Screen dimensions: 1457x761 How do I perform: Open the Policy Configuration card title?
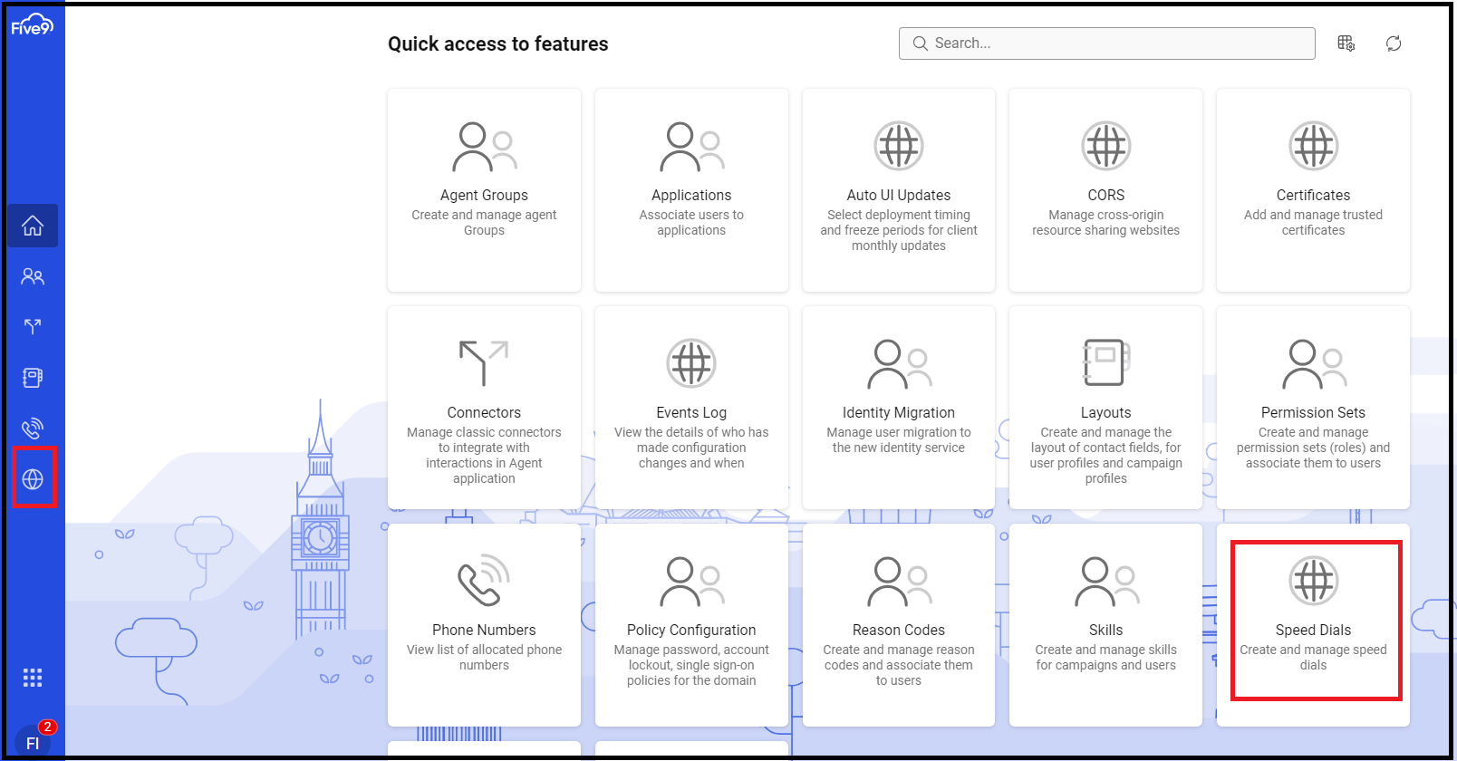[691, 630]
